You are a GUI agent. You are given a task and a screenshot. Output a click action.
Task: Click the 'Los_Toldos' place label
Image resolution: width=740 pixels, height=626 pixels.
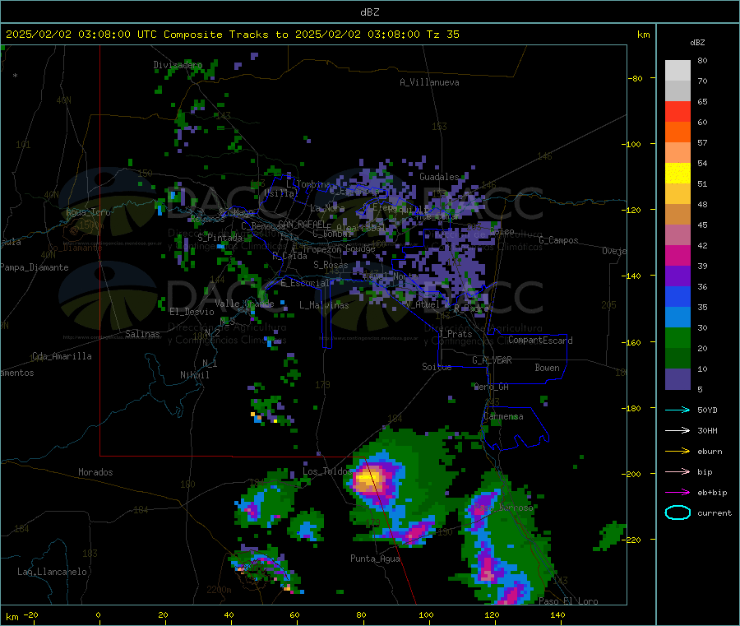327,471
